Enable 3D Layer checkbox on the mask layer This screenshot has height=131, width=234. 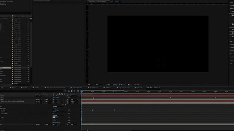[64, 99]
